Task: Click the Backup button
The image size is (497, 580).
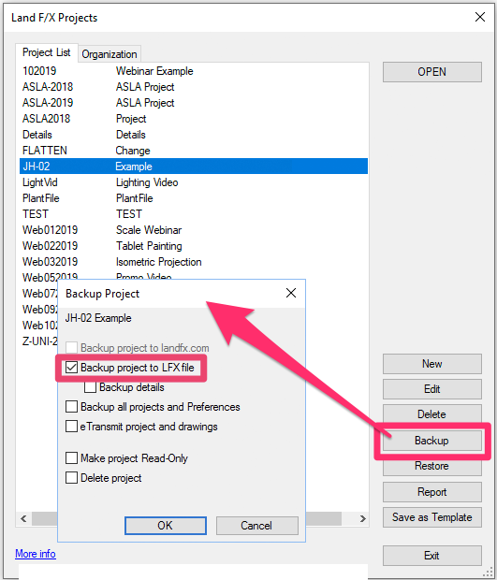Action: coord(431,441)
